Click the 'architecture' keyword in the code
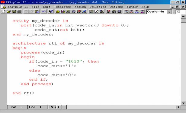186x113 pixels. point(29,43)
